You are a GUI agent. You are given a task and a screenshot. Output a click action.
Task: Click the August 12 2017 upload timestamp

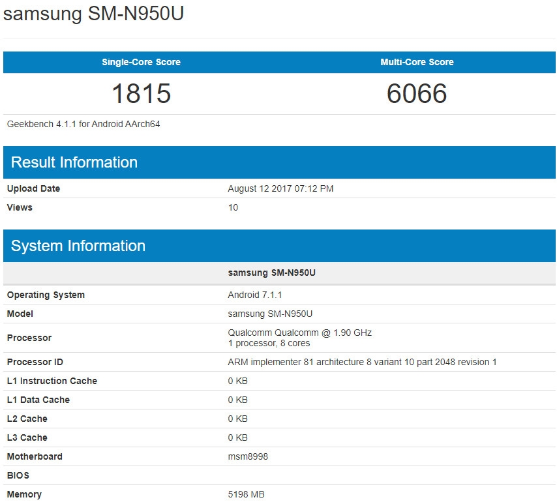point(279,188)
